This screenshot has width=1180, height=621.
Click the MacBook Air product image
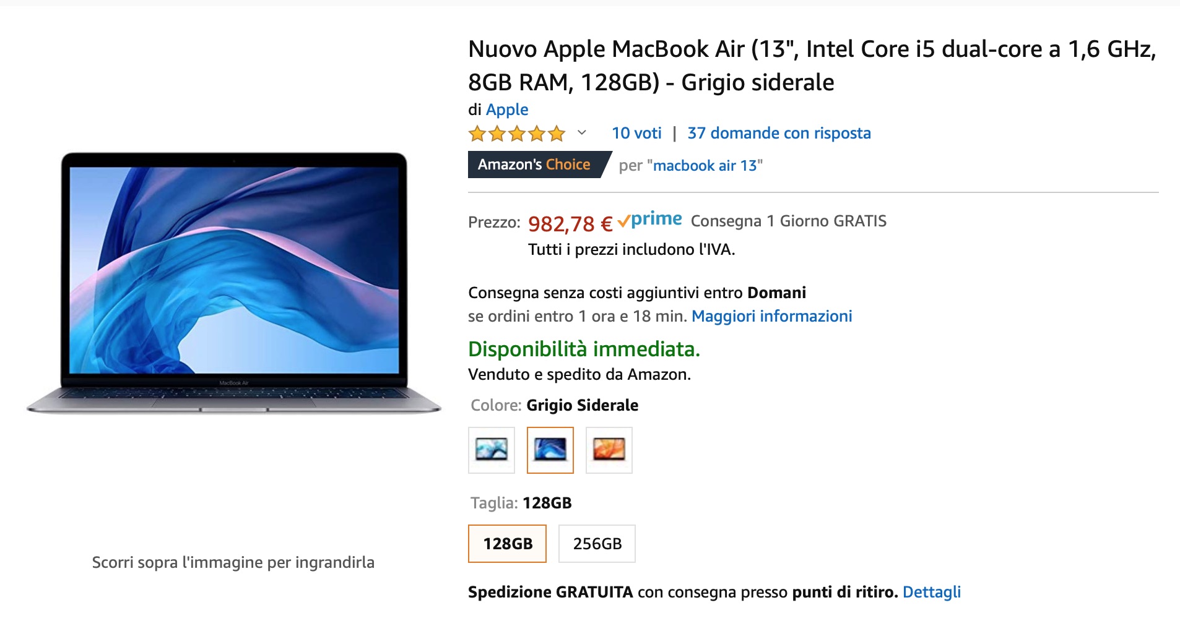[x=234, y=283]
